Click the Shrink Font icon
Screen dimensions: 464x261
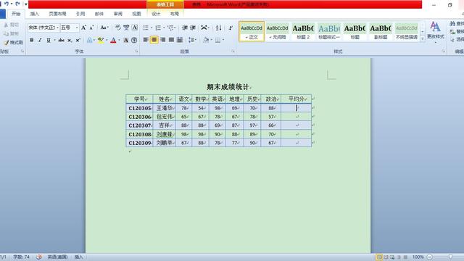(92, 28)
